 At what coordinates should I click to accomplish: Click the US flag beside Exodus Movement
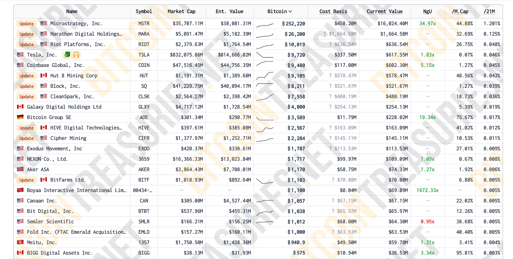(x=20, y=148)
